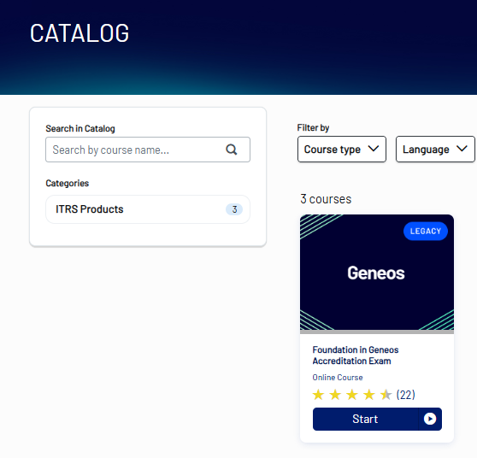Click the Geneos course thumbnail image
This screenshot has height=458, width=477.
click(377, 273)
